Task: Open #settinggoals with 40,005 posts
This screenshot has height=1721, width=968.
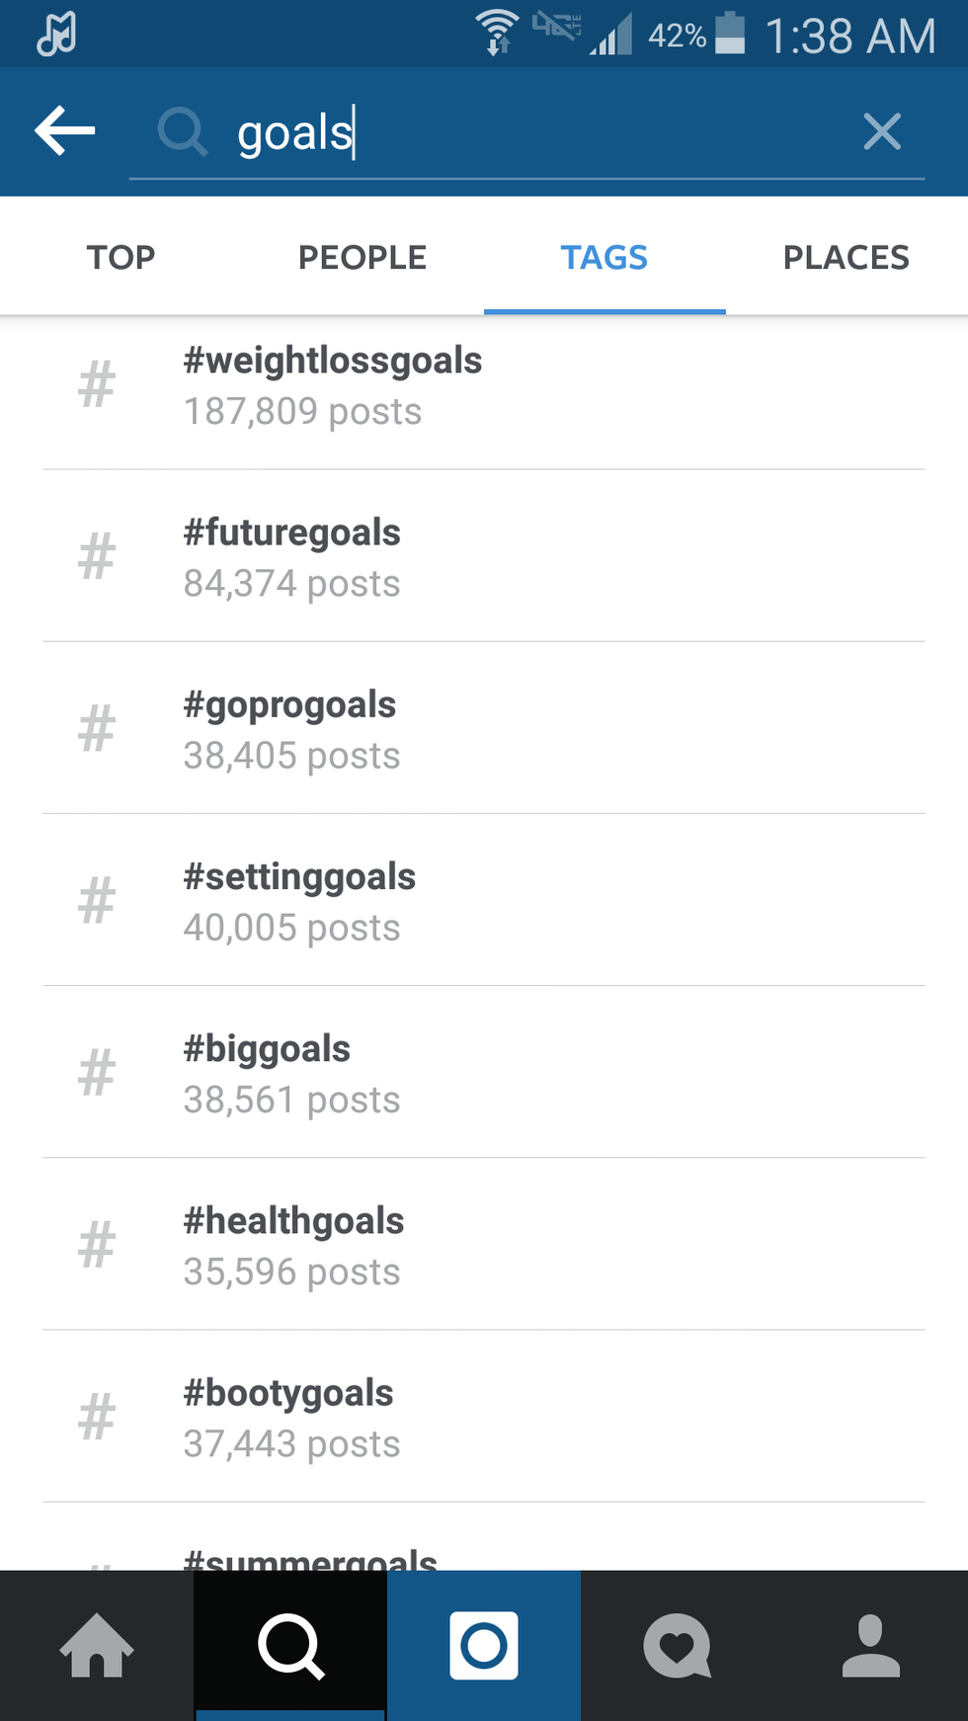Action: (299, 900)
